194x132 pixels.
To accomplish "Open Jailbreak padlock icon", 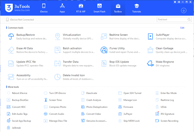I will (8, 128).
